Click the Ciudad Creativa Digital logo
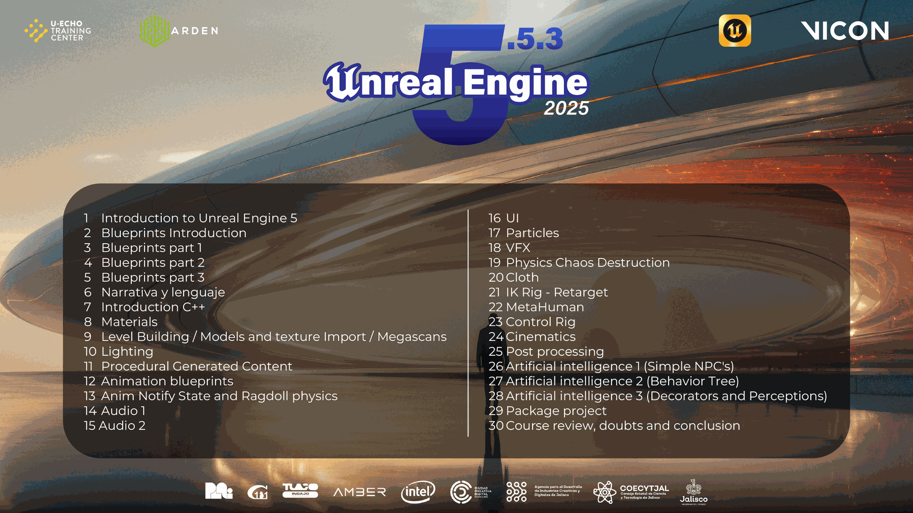 (x=471, y=492)
